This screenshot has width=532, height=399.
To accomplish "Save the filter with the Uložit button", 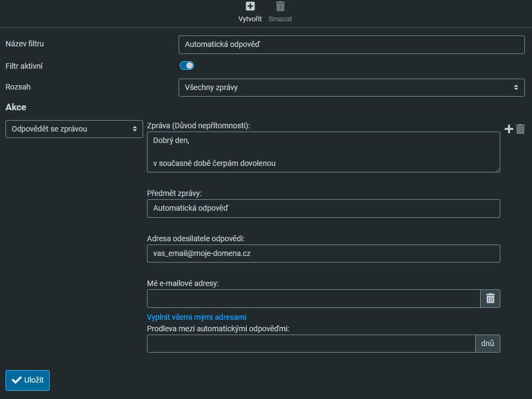I will 28,380.
